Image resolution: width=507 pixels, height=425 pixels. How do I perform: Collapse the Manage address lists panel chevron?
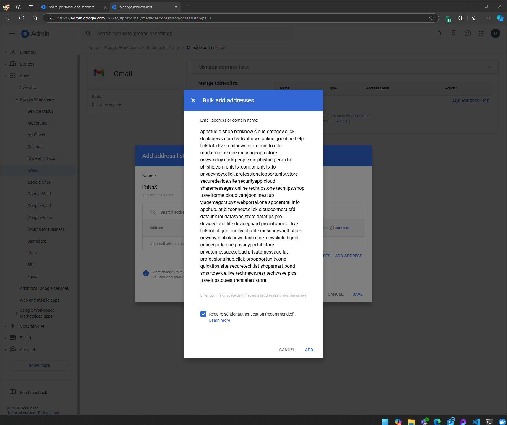(x=490, y=68)
